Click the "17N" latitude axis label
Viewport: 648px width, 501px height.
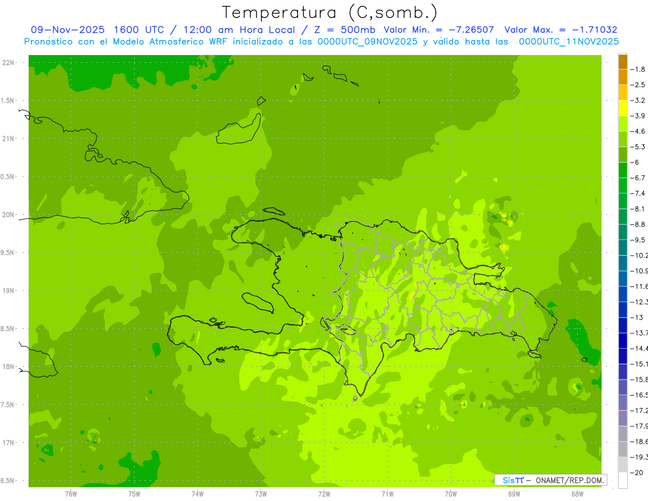tap(9, 443)
